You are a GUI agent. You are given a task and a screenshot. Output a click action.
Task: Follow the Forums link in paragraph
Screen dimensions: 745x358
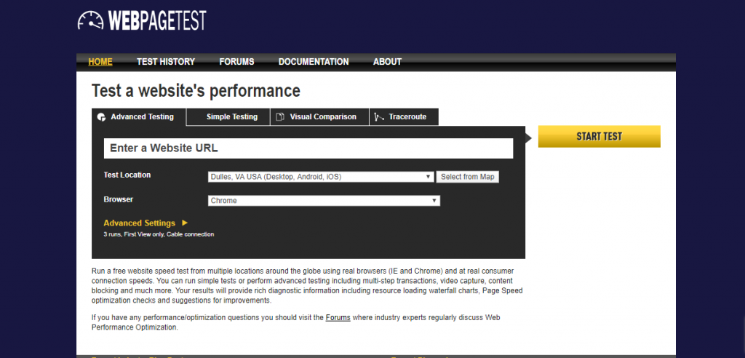[338, 317]
